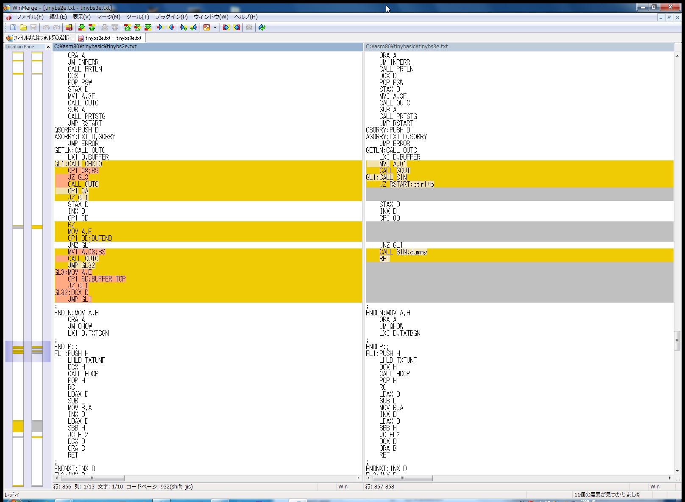
Task: Click Copy left and advance icon
Action: pos(194,28)
